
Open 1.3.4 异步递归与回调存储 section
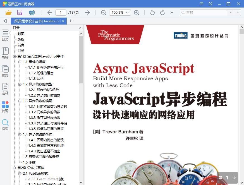click(x=48, y=123)
